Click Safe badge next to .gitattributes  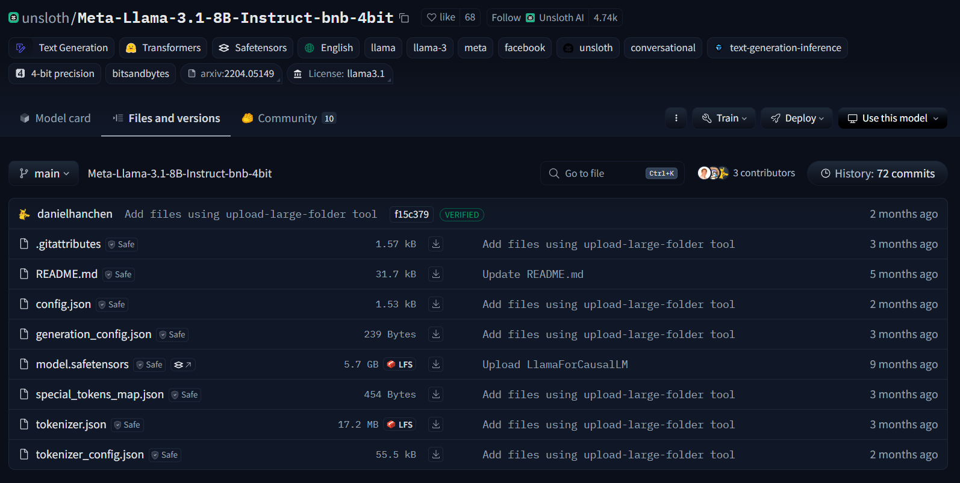point(122,244)
